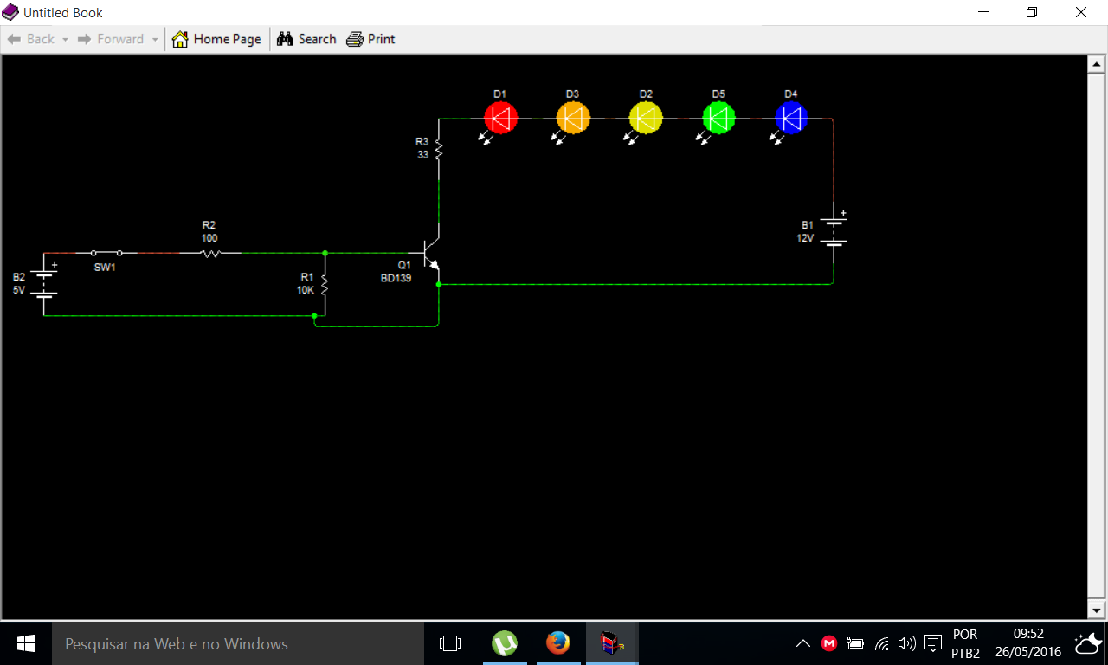Open Windows Start menu

tap(25, 643)
